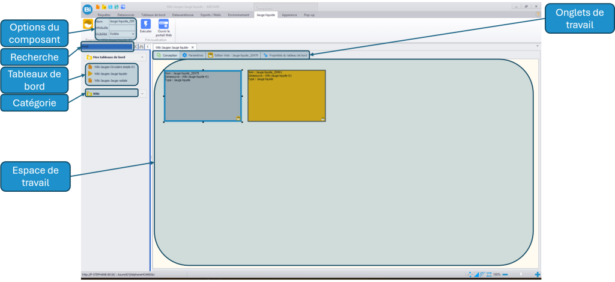
Task: Open the Datawarehouse ribbon tab
Action: click(x=183, y=15)
